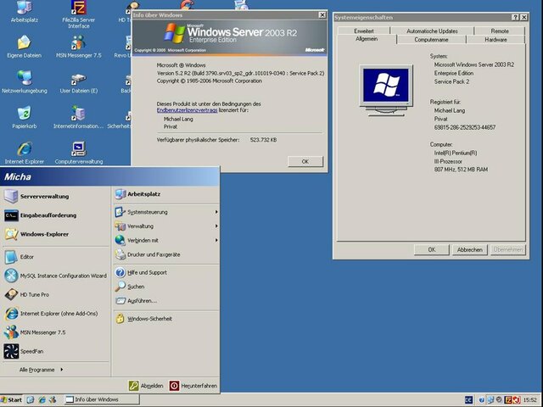Launch MSN Messenger 7.5 from the desktop
The image size is (543, 407).
point(79,47)
